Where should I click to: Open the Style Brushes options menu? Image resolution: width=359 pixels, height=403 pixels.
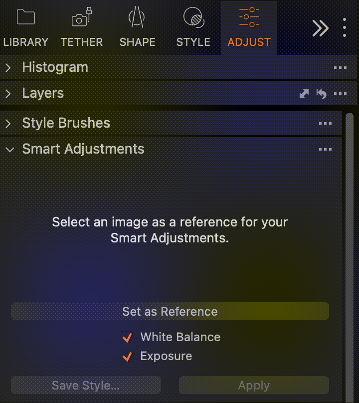325,123
